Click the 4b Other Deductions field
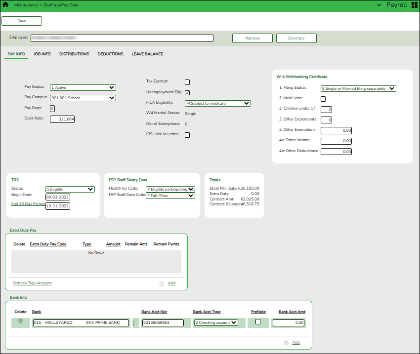 (x=336, y=152)
